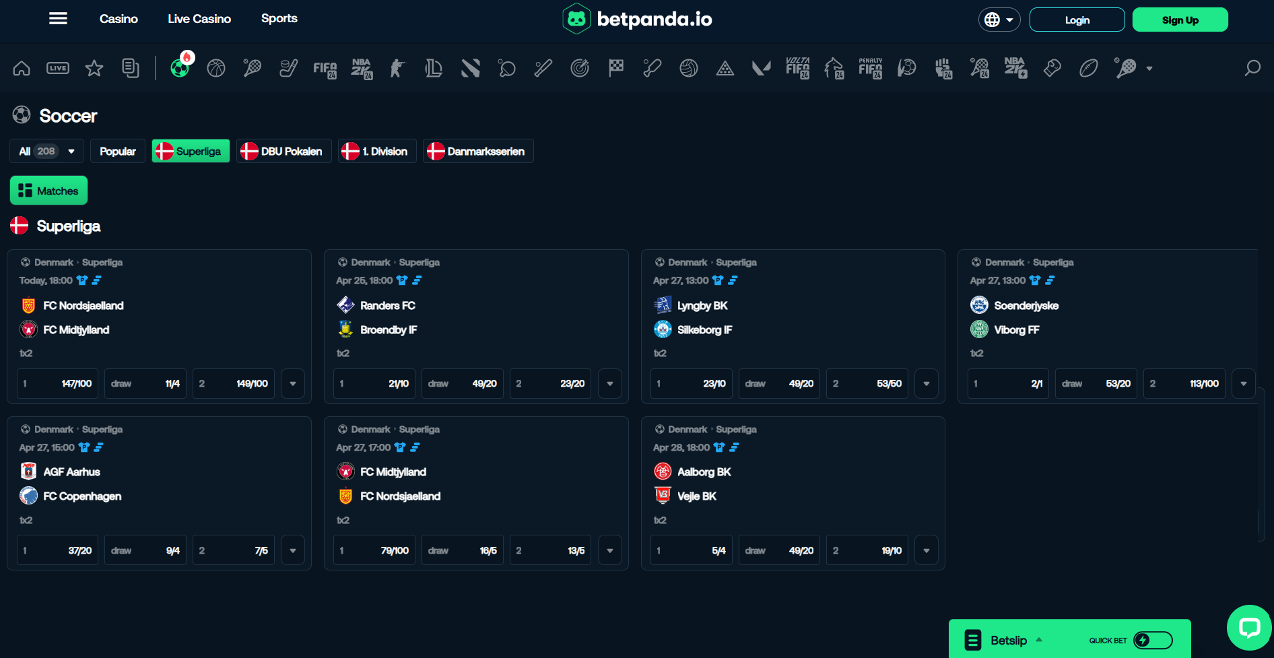Select the Volta FIFA 24 icon
The image size is (1274, 658).
[x=798, y=69]
